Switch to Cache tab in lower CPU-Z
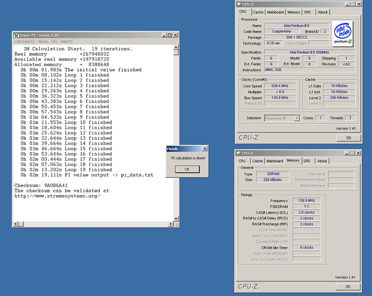This screenshot has height=296, width=372. [258, 161]
